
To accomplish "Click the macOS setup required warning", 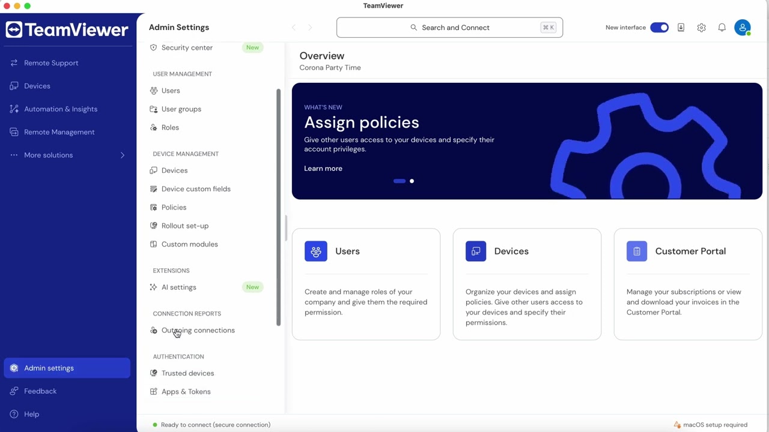I will pyautogui.click(x=711, y=425).
